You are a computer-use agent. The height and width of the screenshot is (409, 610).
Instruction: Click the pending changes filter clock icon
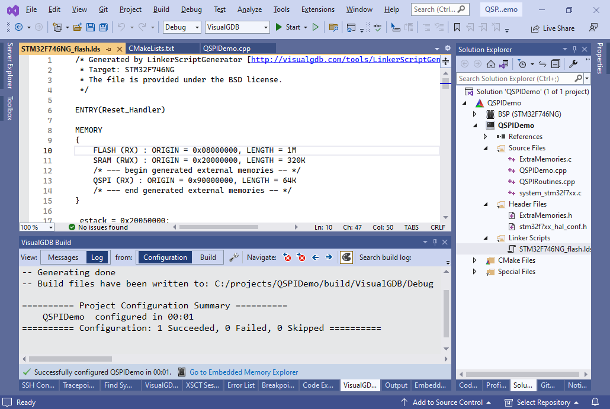click(522, 64)
